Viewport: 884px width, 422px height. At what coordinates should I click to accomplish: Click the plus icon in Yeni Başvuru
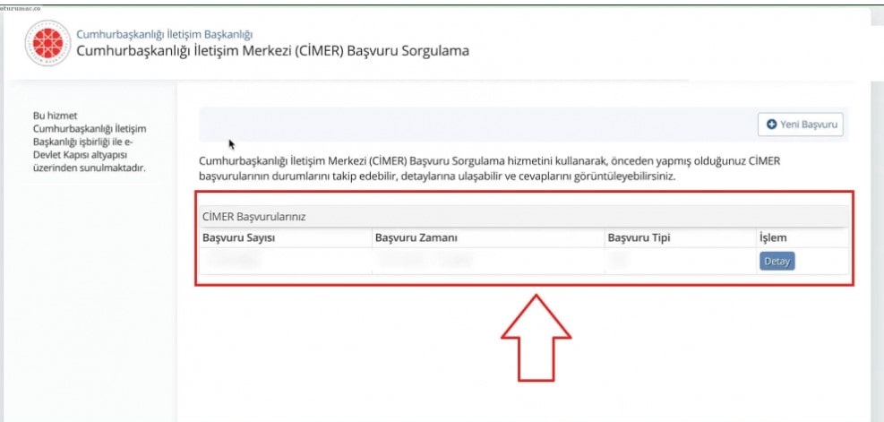coord(770,125)
